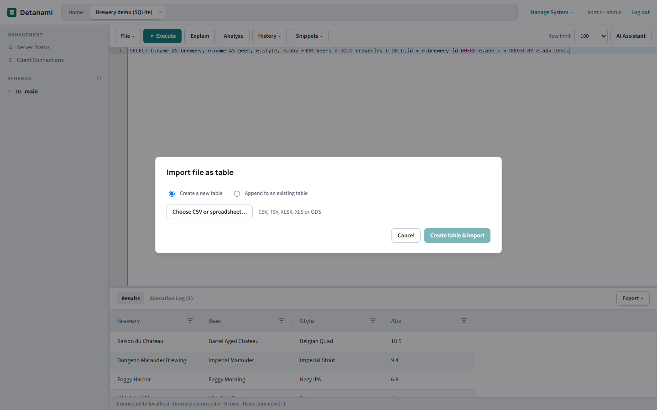The image size is (657, 410).
Task: Click the Client Connections sidebar icon
Action: click(x=10, y=60)
